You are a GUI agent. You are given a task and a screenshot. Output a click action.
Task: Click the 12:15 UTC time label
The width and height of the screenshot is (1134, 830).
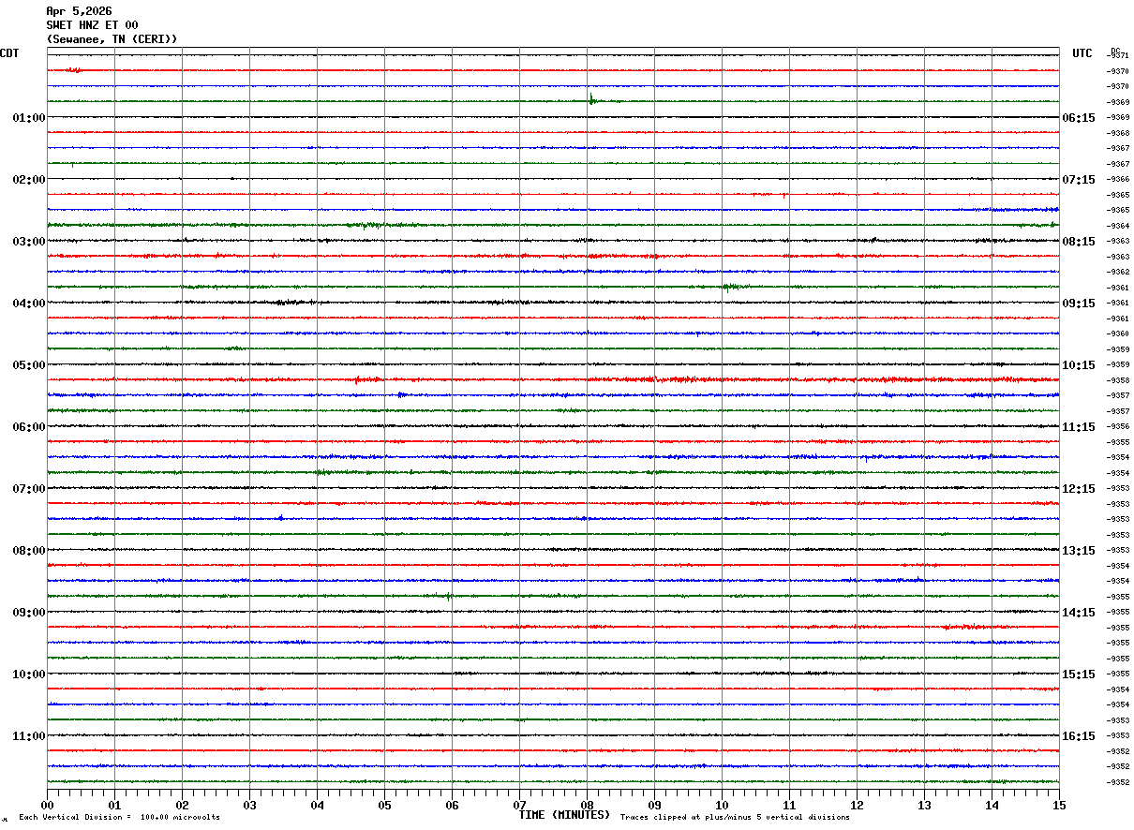[x=1079, y=489]
